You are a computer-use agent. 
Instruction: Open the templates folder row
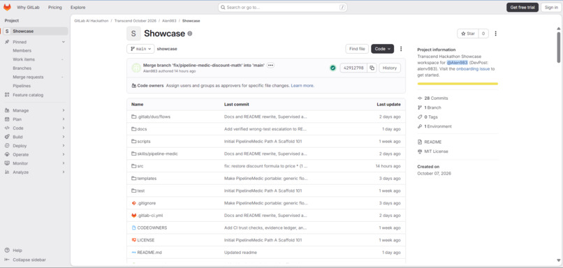266,178
